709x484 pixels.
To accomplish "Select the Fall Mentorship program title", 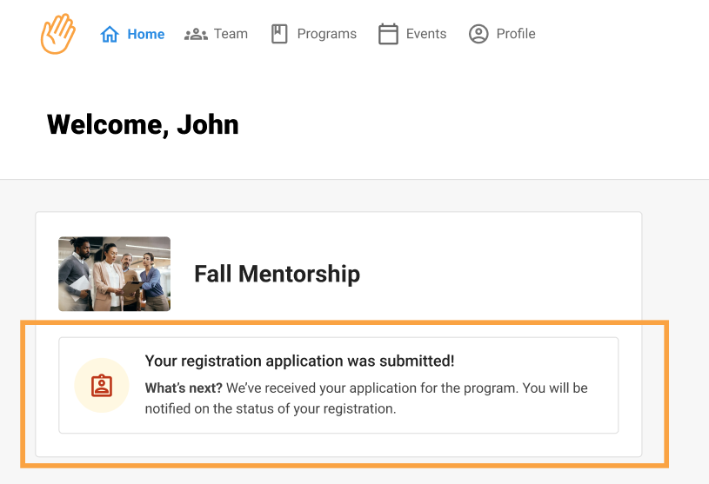I will (277, 274).
